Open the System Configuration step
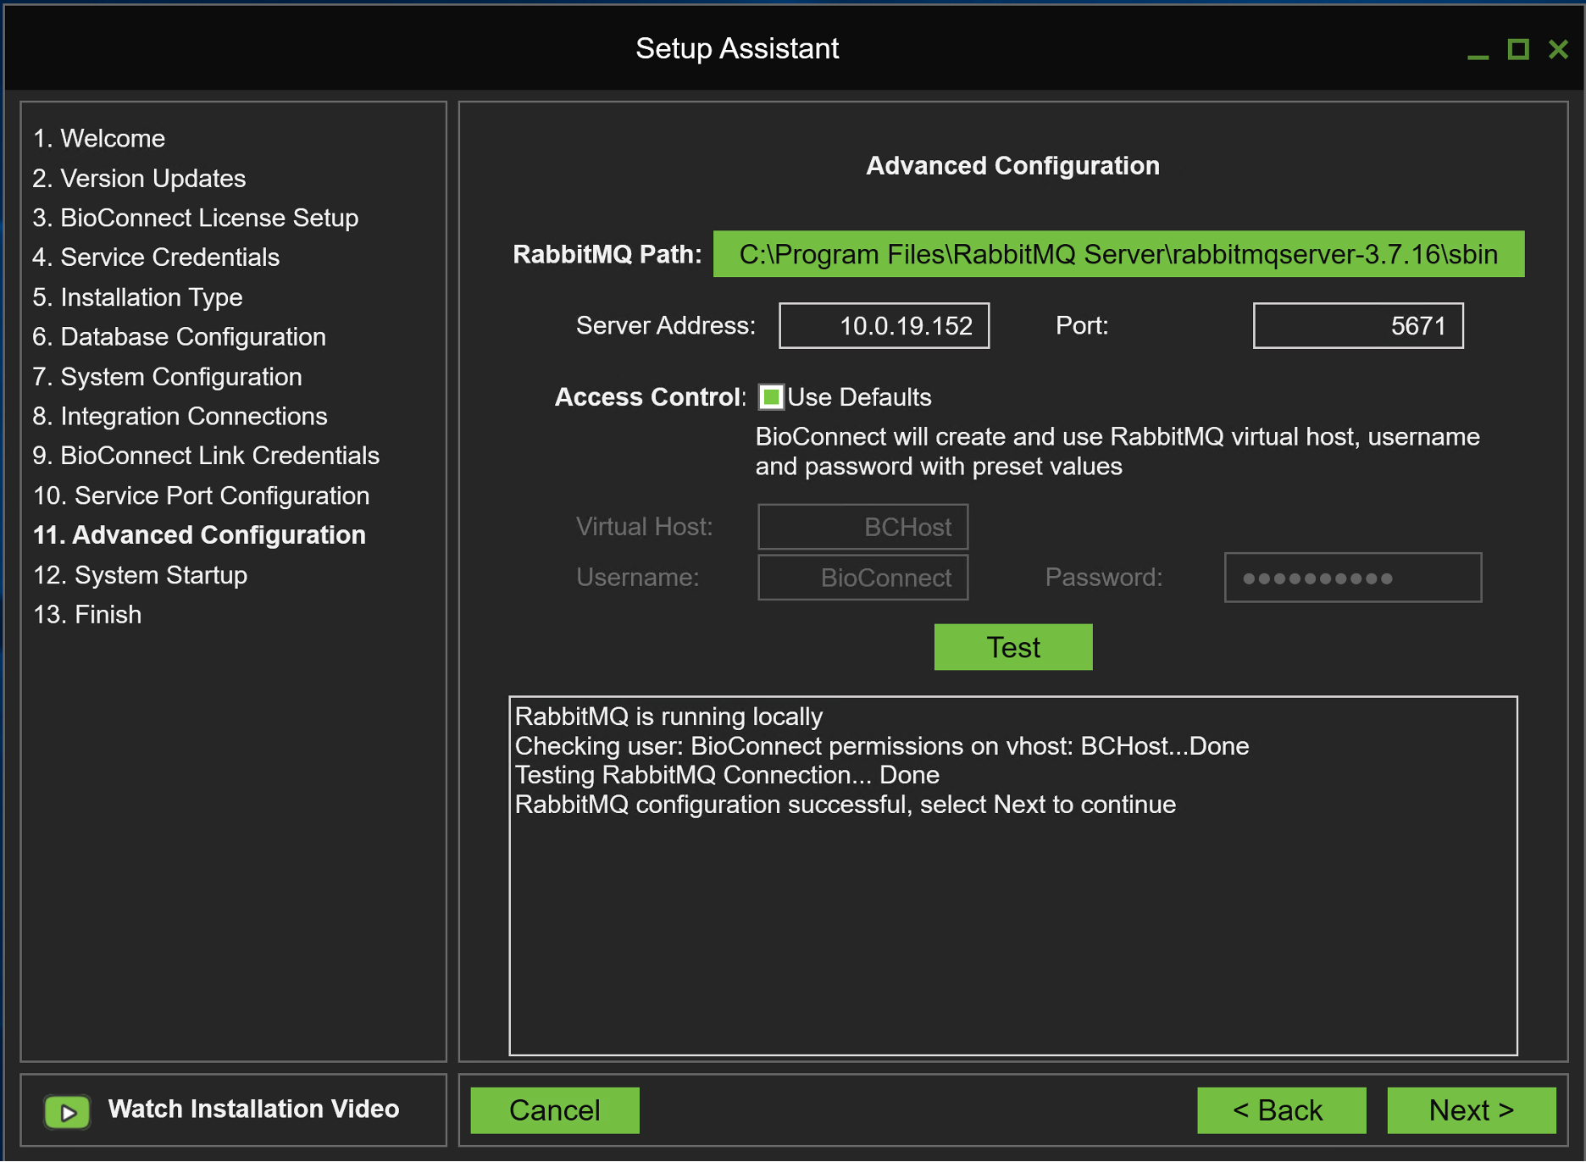The width and height of the screenshot is (1586, 1162). pyautogui.click(x=168, y=376)
